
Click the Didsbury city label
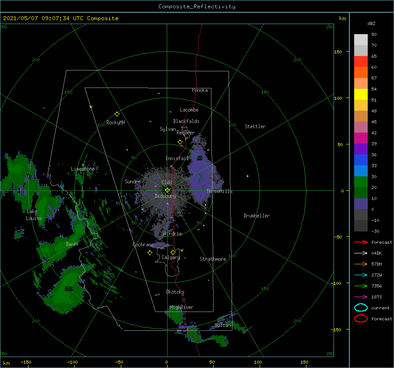[x=165, y=196]
